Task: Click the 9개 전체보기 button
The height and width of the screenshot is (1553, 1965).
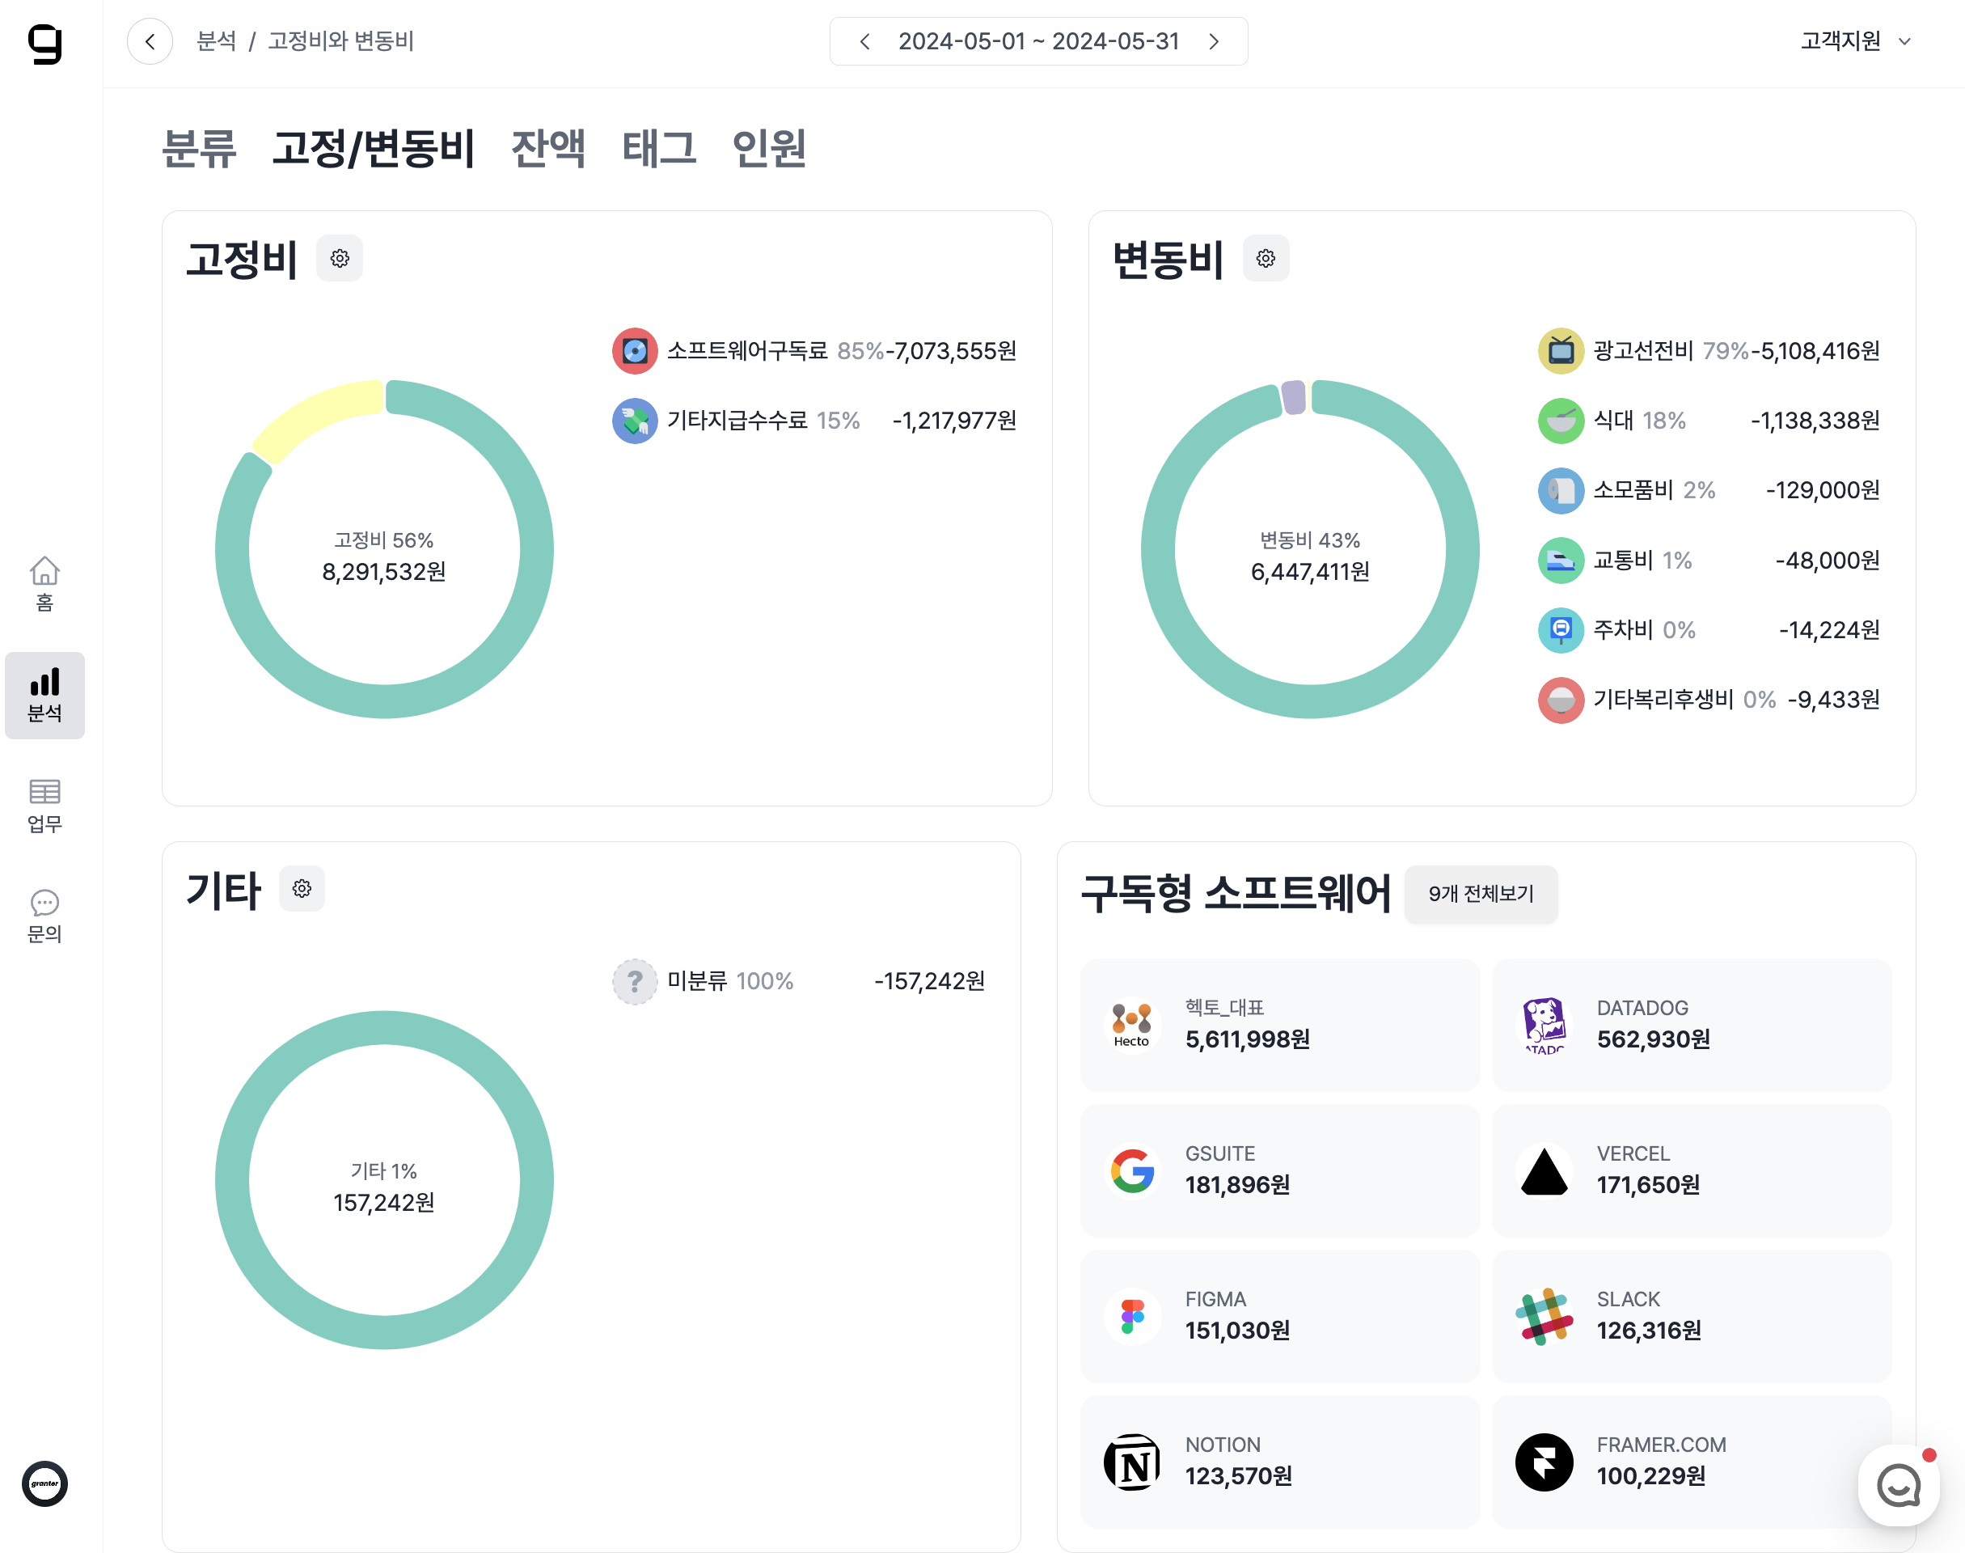Action: coord(1480,894)
